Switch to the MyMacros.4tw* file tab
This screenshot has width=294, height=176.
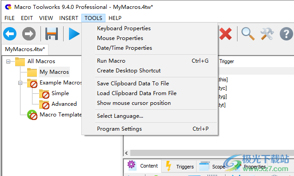(25, 49)
